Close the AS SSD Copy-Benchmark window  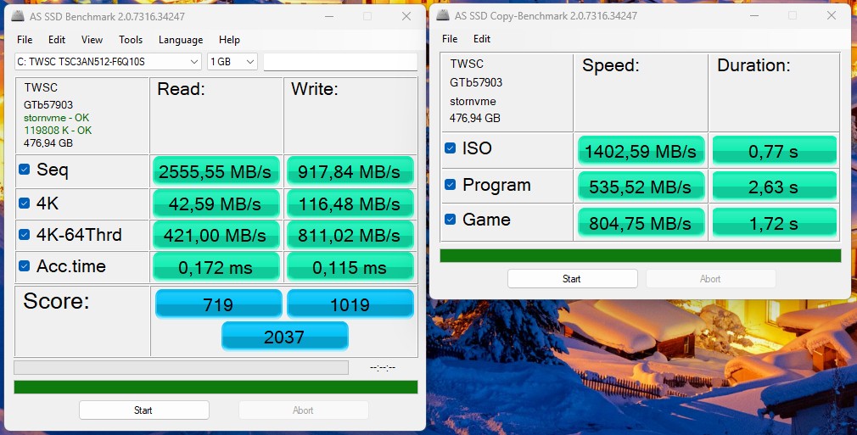tap(831, 15)
